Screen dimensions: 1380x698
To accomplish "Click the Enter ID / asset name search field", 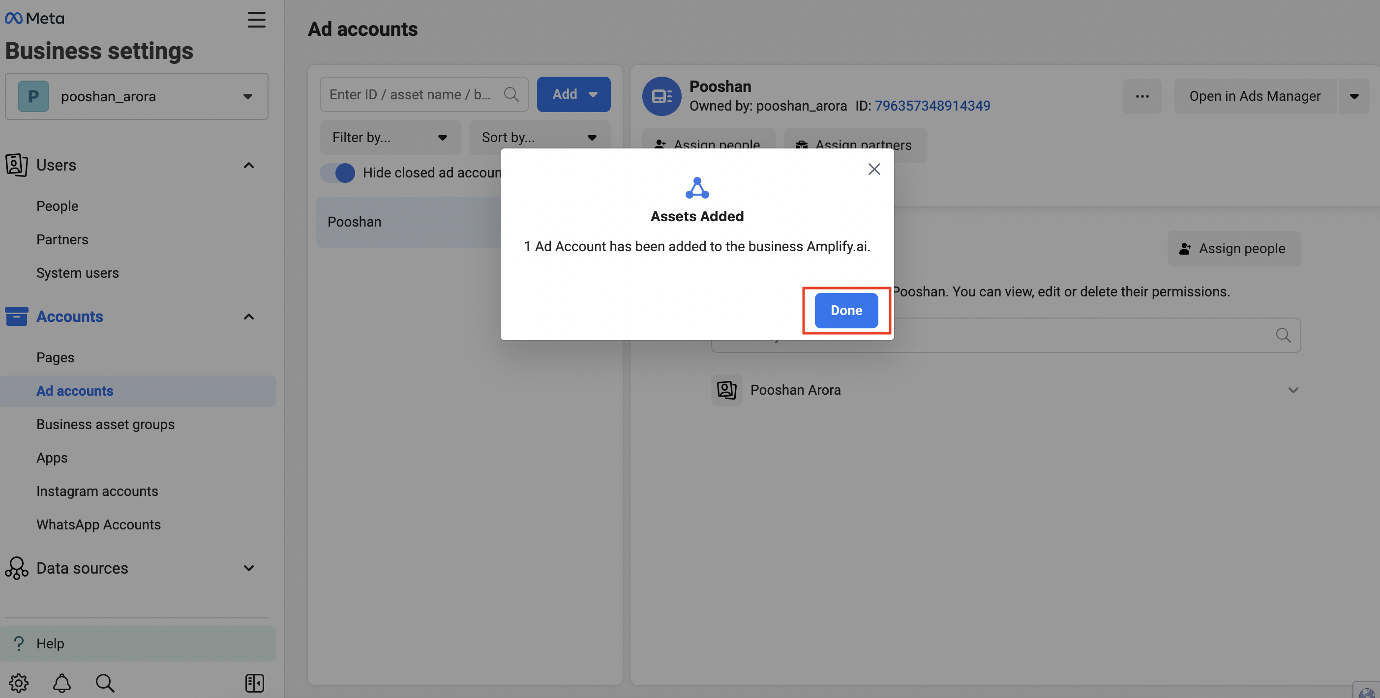I will click(x=424, y=94).
